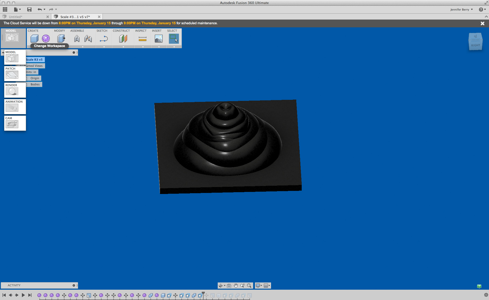
Task: Open timeline settings gear
Action: [x=486, y=295]
